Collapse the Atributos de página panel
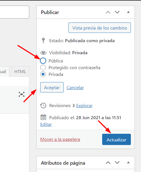The width and height of the screenshot is (141, 172). (128, 162)
